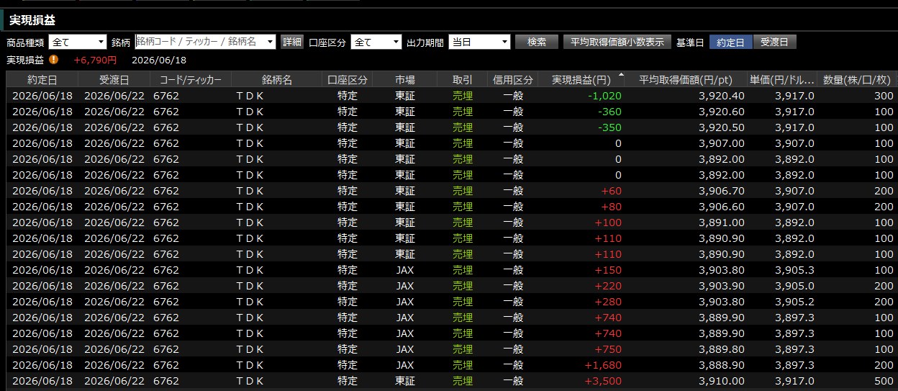Viewport: 898px width, 391px height.
Task: Click the -1,020 loss cell
Action: click(604, 96)
